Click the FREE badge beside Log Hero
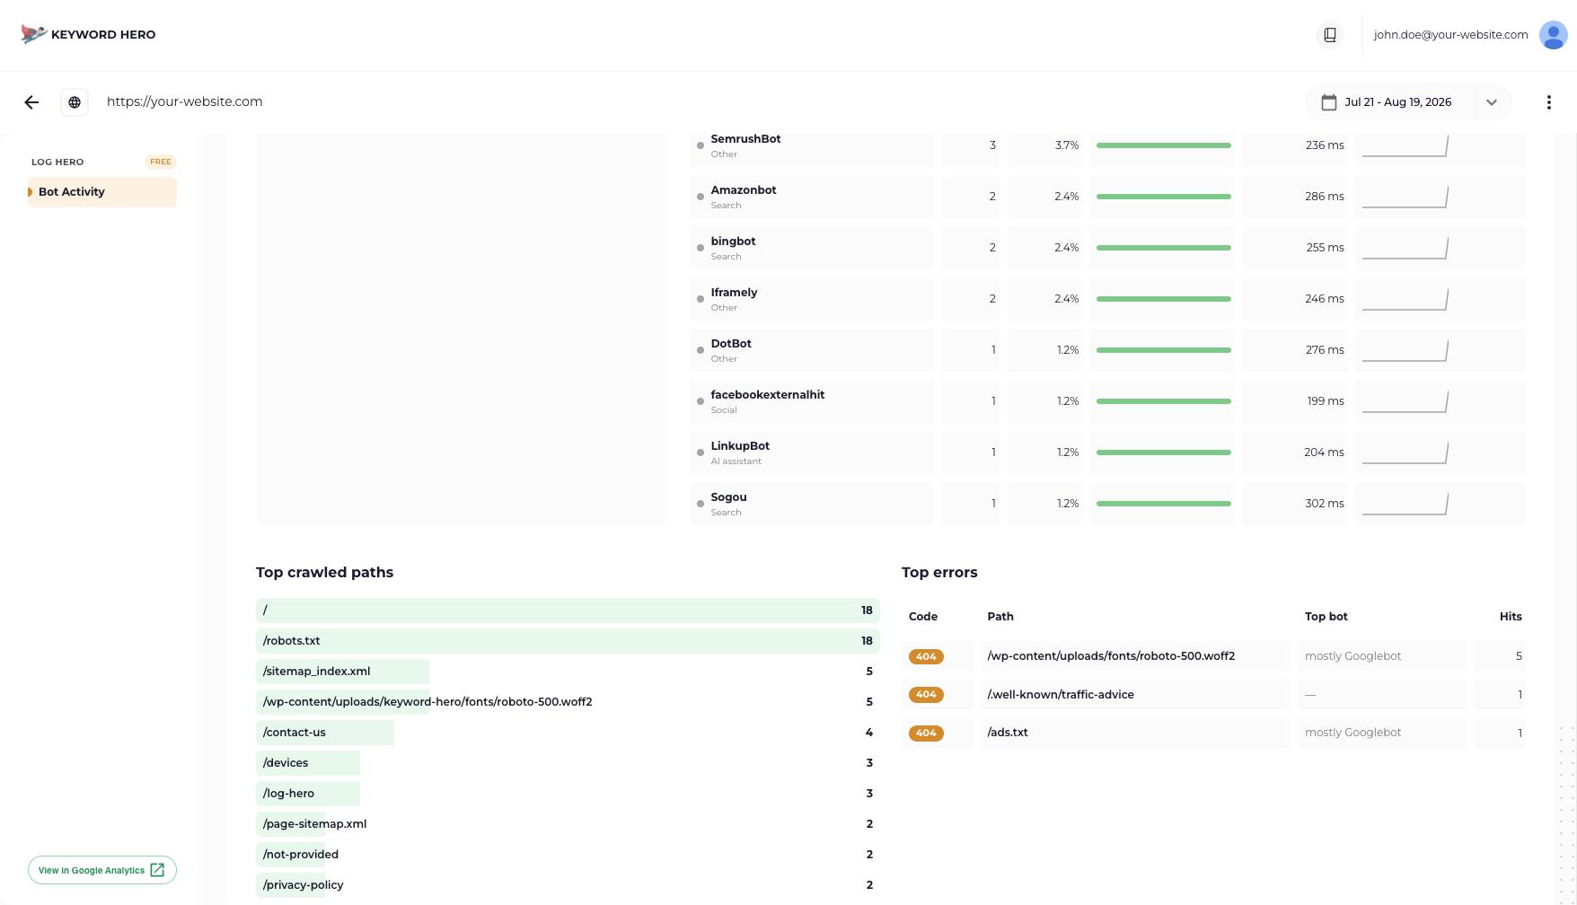This screenshot has height=905, width=1577. tap(161, 162)
